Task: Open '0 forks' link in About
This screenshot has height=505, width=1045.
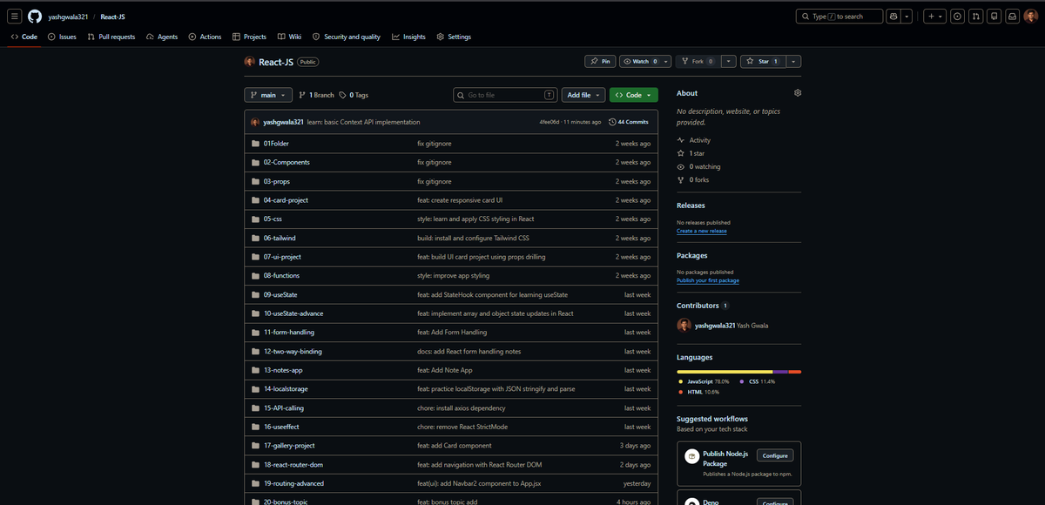Action: click(695, 179)
